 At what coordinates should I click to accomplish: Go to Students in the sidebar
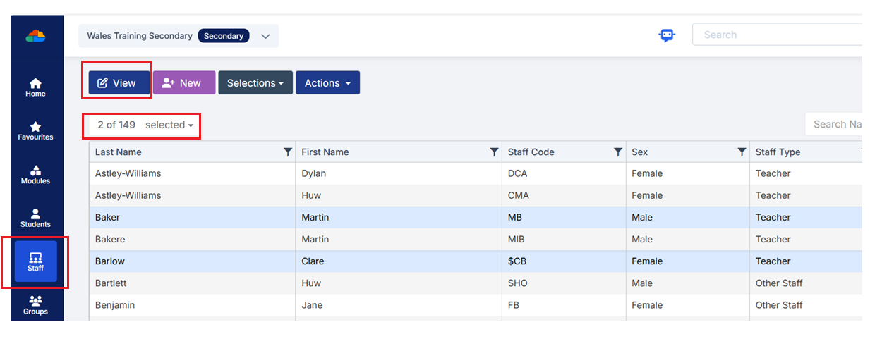click(x=35, y=218)
